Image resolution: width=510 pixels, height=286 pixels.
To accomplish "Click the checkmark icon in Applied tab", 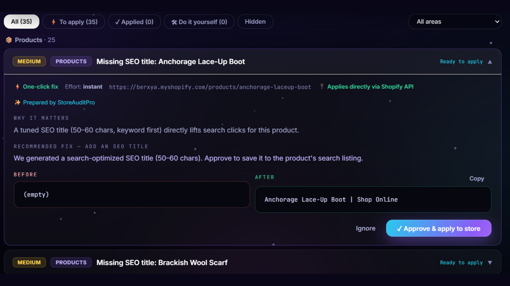I will 117,22.
